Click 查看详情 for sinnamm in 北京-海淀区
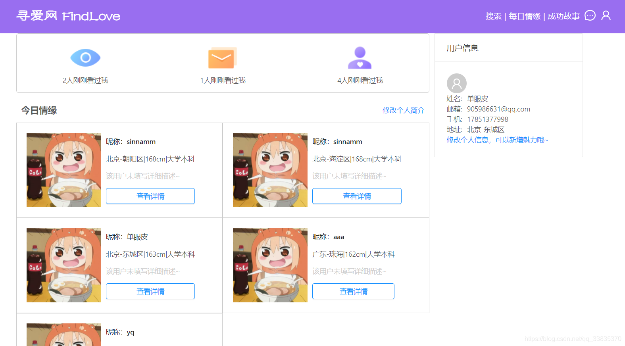This screenshot has width=625, height=346. (357, 196)
